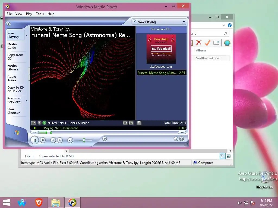Viewport: 278px width, 208px height.
Task: Open the visualization selection menu icon
Action: (x=33, y=123)
